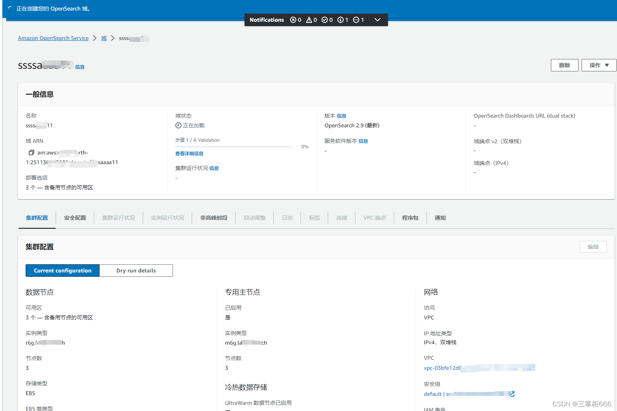Image resolution: width=617 pixels, height=411 pixels.
Task: Switch to the 日志 tab
Action: (287, 218)
